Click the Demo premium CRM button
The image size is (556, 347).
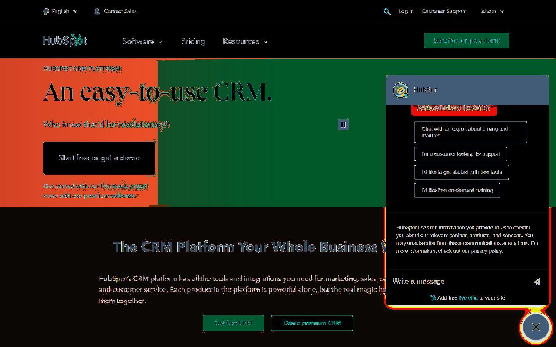point(312,323)
